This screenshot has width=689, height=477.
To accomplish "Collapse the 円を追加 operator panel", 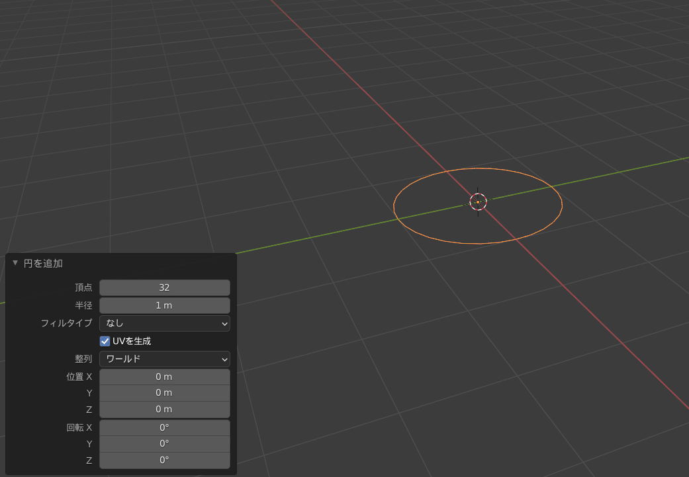I will pyautogui.click(x=15, y=263).
